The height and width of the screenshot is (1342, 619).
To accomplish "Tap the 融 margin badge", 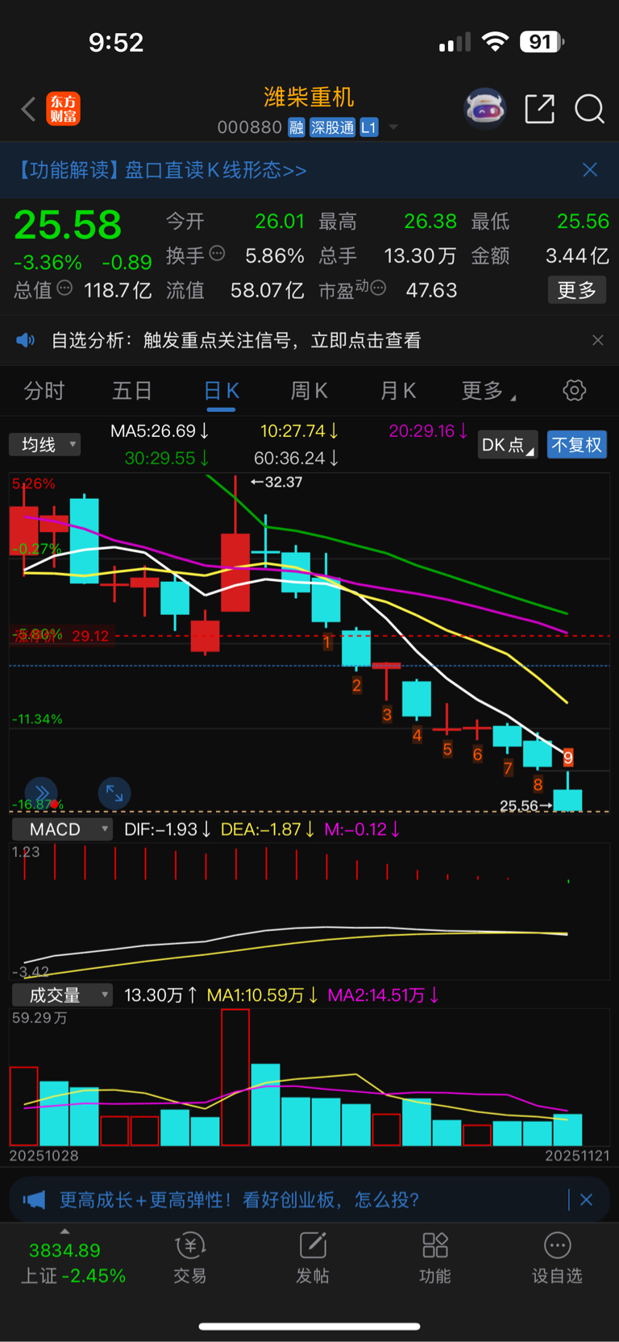I will (x=297, y=127).
